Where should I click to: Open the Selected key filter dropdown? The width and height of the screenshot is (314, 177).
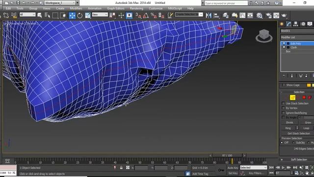253,168
